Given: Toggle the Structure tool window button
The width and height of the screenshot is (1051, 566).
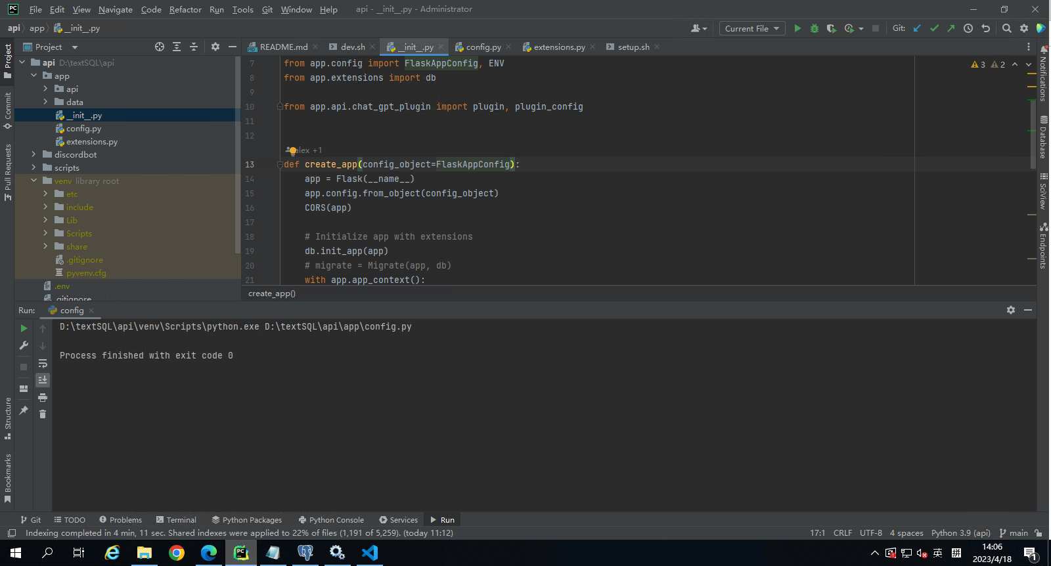Looking at the screenshot, I should coord(8,418).
